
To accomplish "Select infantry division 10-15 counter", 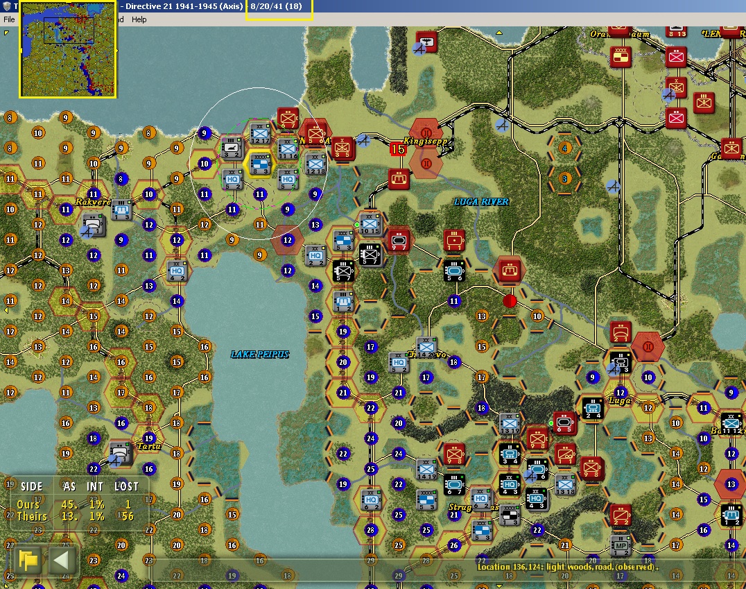I will tap(370, 224).
